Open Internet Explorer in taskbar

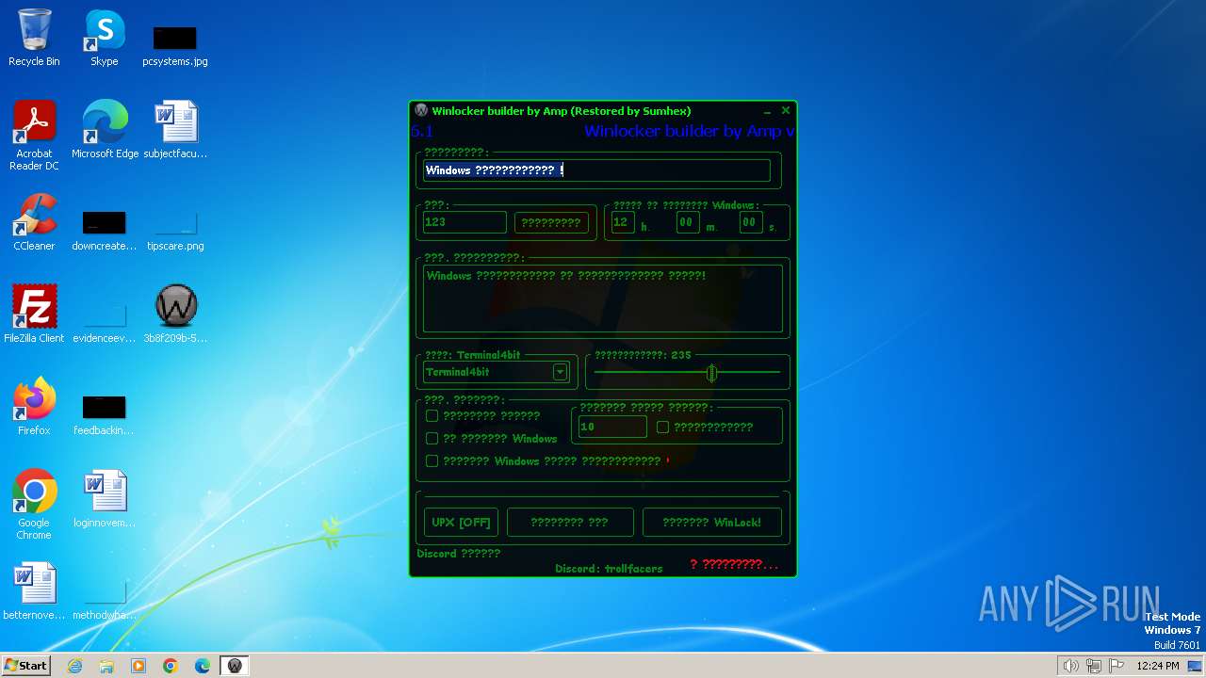74,666
